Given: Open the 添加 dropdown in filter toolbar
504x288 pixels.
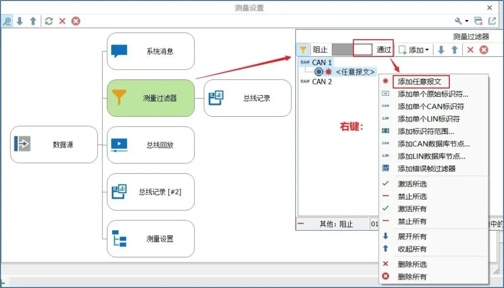Looking at the screenshot, I should click(414, 50).
